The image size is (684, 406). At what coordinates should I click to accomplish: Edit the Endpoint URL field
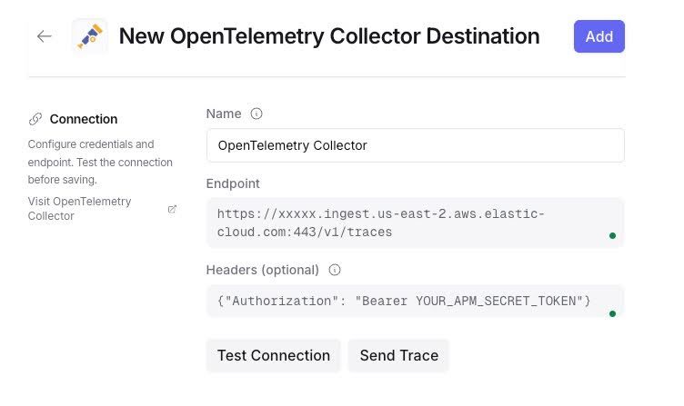coord(416,223)
